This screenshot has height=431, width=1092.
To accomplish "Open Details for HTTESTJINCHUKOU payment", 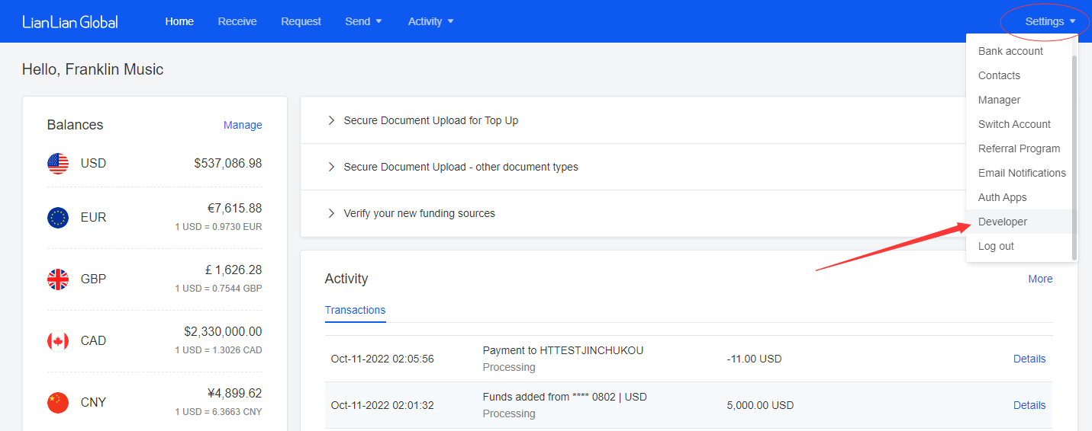I will (1029, 359).
